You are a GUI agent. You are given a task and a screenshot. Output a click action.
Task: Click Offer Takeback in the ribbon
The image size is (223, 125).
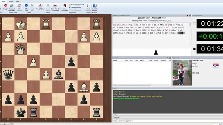coord(75,10)
